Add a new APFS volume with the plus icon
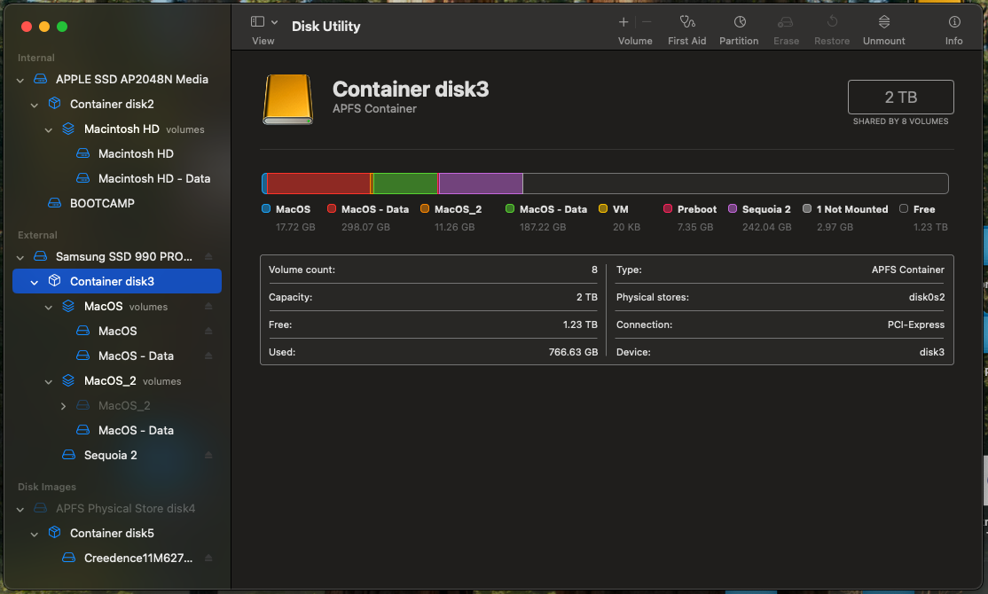 click(x=623, y=21)
